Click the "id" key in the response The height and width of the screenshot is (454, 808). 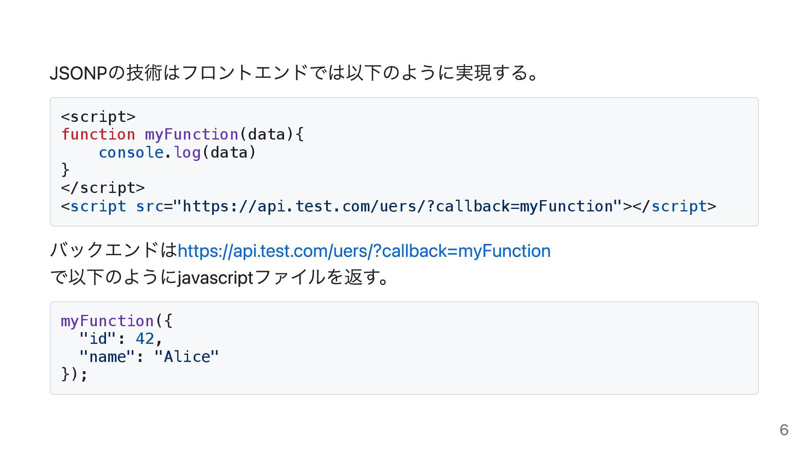[98, 339]
